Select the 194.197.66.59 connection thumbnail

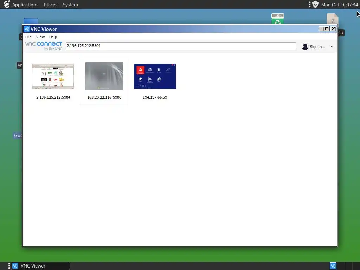[x=155, y=76]
